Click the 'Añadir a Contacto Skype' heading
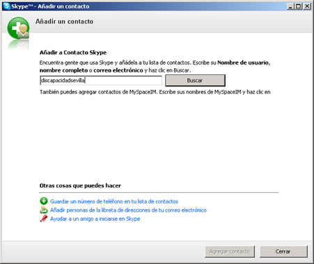 point(73,52)
